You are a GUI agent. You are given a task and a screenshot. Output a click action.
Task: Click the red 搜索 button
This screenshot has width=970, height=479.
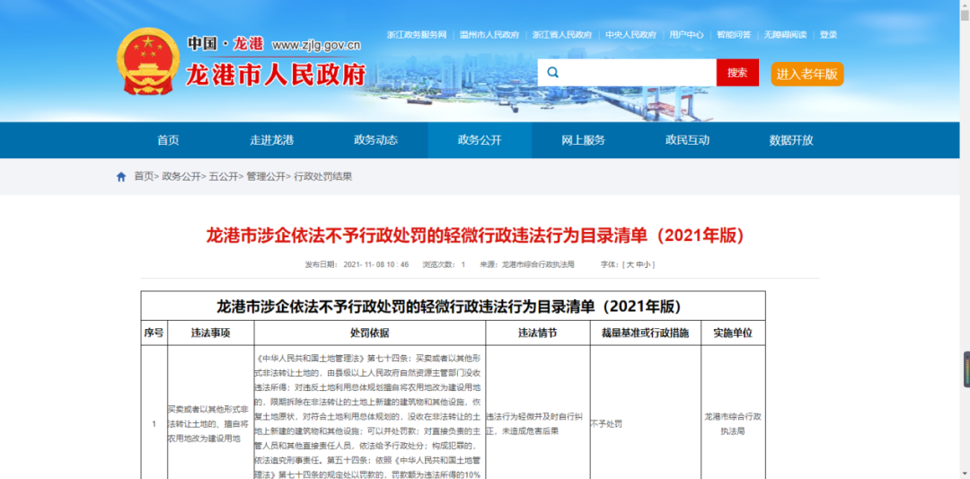(x=737, y=73)
